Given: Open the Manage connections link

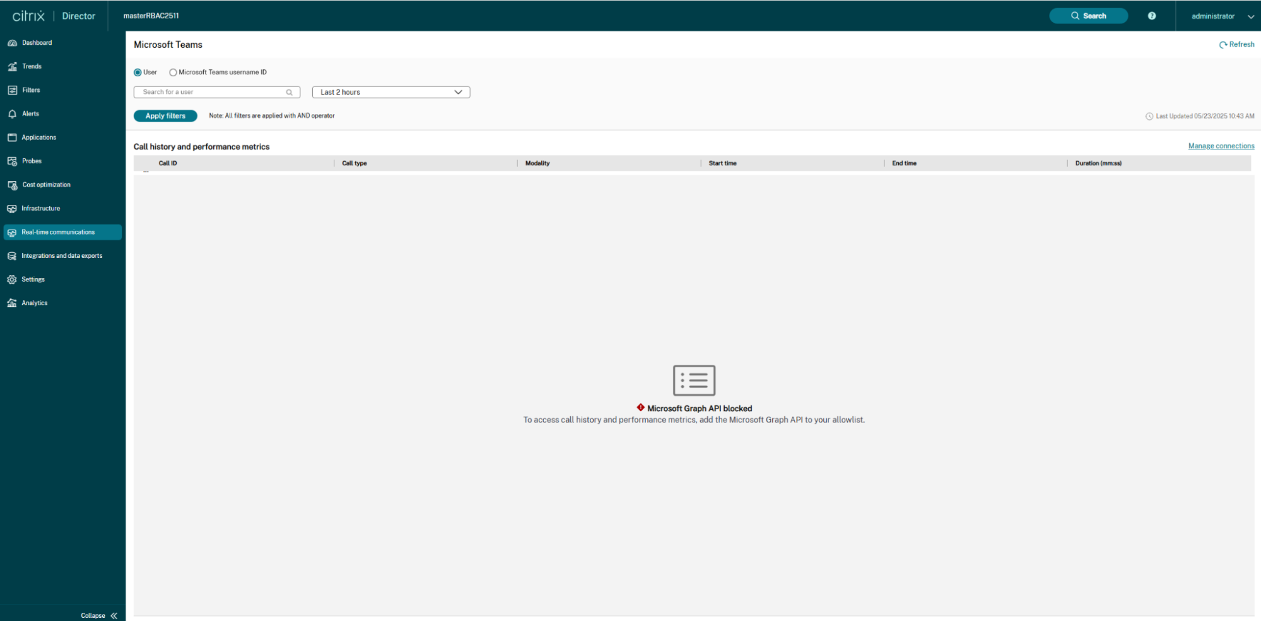Looking at the screenshot, I should click(x=1221, y=146).
